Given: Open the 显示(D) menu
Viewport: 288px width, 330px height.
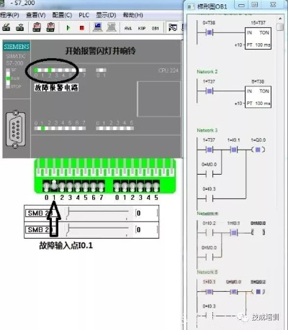Looking at the screenshot, I should pos(106,15).
